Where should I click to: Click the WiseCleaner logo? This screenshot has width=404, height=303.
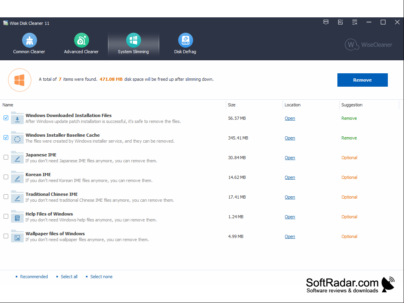pyautogui.click(x=369, y=45)
